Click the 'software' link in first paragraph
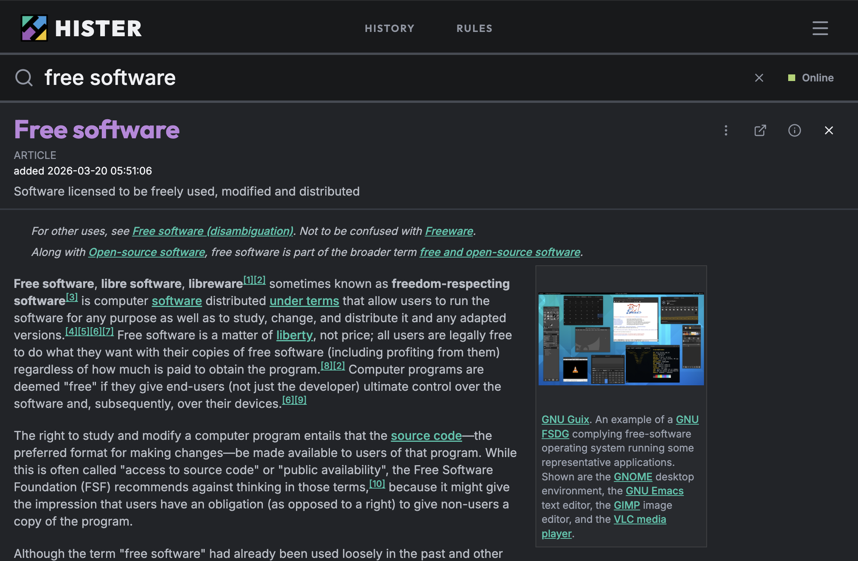This screenshot has width=858, height=561. (x=177, y=301)
